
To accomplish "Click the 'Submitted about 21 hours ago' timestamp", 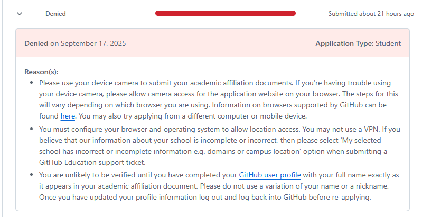I will [371, 14].
